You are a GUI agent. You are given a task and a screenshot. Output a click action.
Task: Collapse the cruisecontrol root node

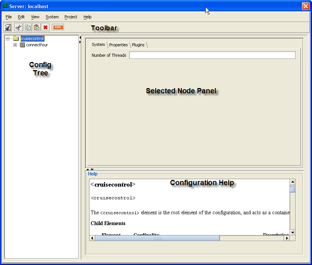(8, 38)
